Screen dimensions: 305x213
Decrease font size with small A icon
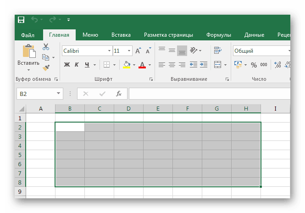point(149,50)
